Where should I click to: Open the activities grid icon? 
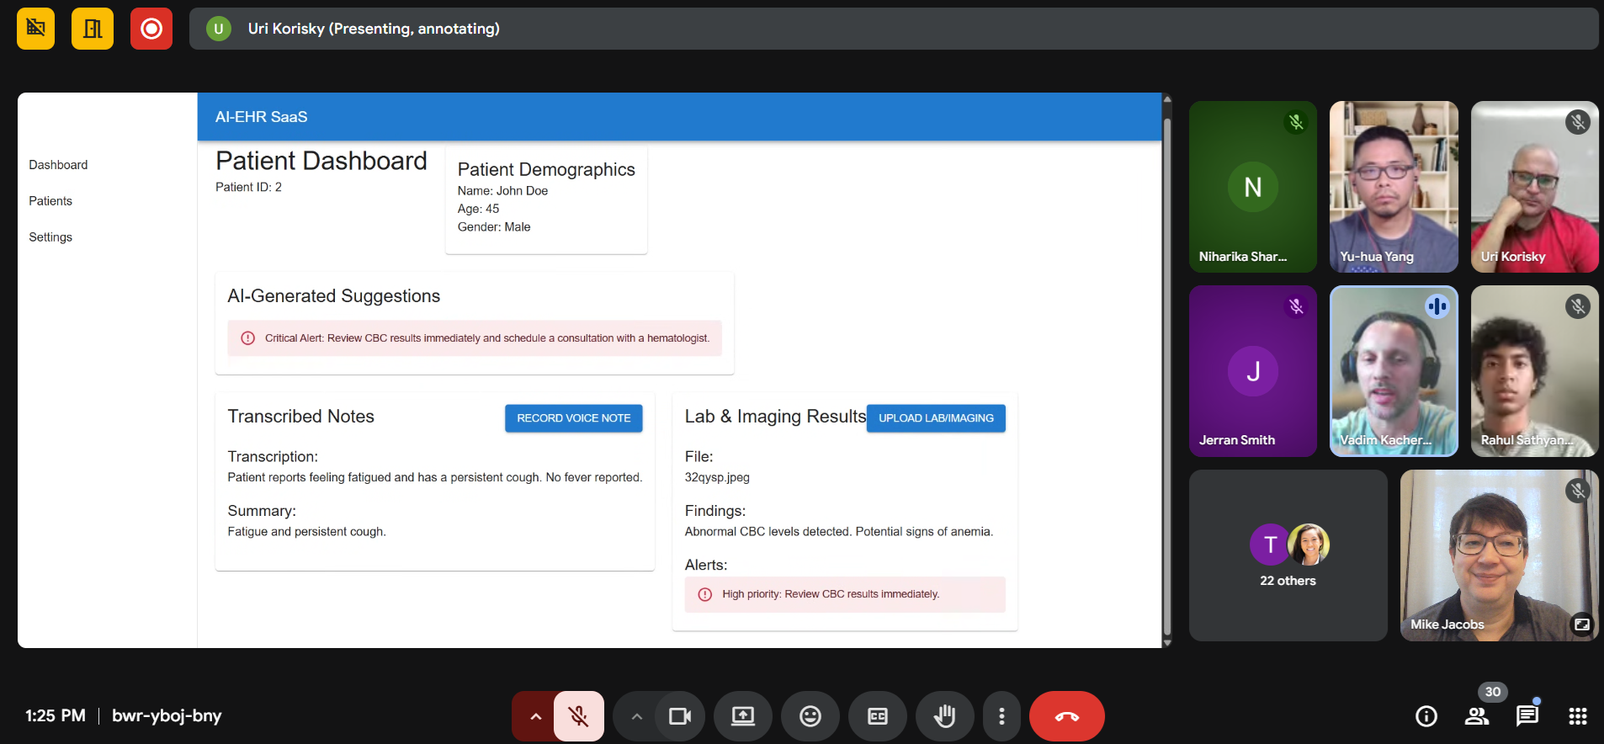1578,716
